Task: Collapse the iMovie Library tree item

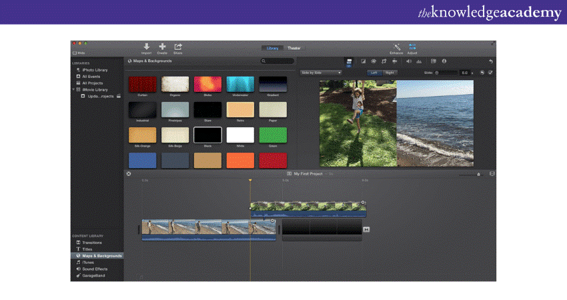Action: (x=73, y=89)
